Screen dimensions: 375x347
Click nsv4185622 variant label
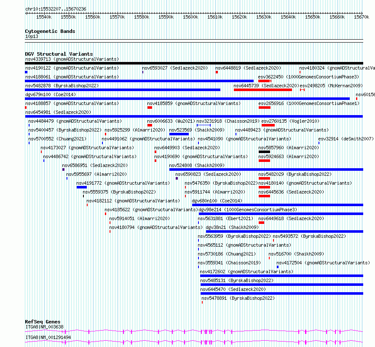[x=151, y=210]
